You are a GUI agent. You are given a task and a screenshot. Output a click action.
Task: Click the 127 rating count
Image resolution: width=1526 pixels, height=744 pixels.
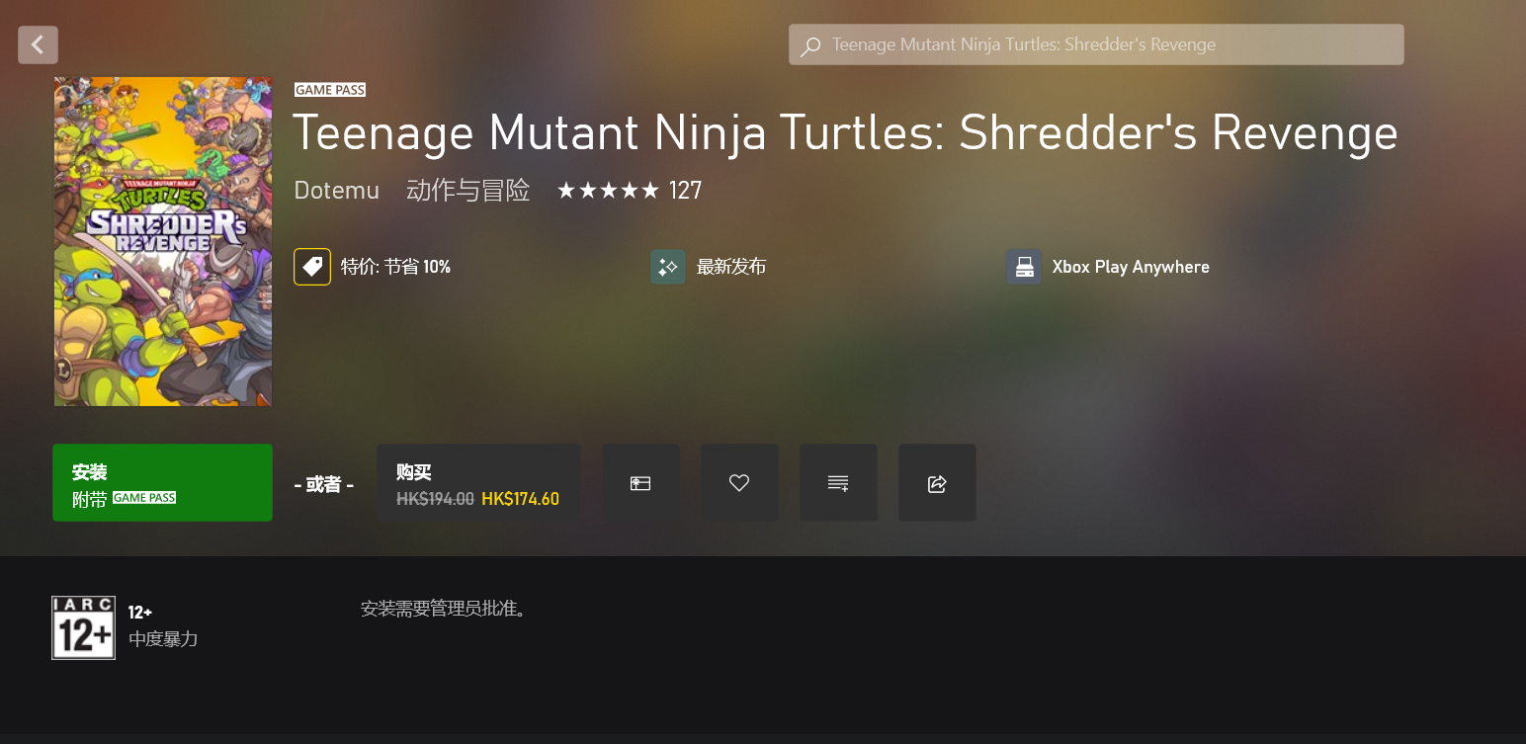pos(686,191)
